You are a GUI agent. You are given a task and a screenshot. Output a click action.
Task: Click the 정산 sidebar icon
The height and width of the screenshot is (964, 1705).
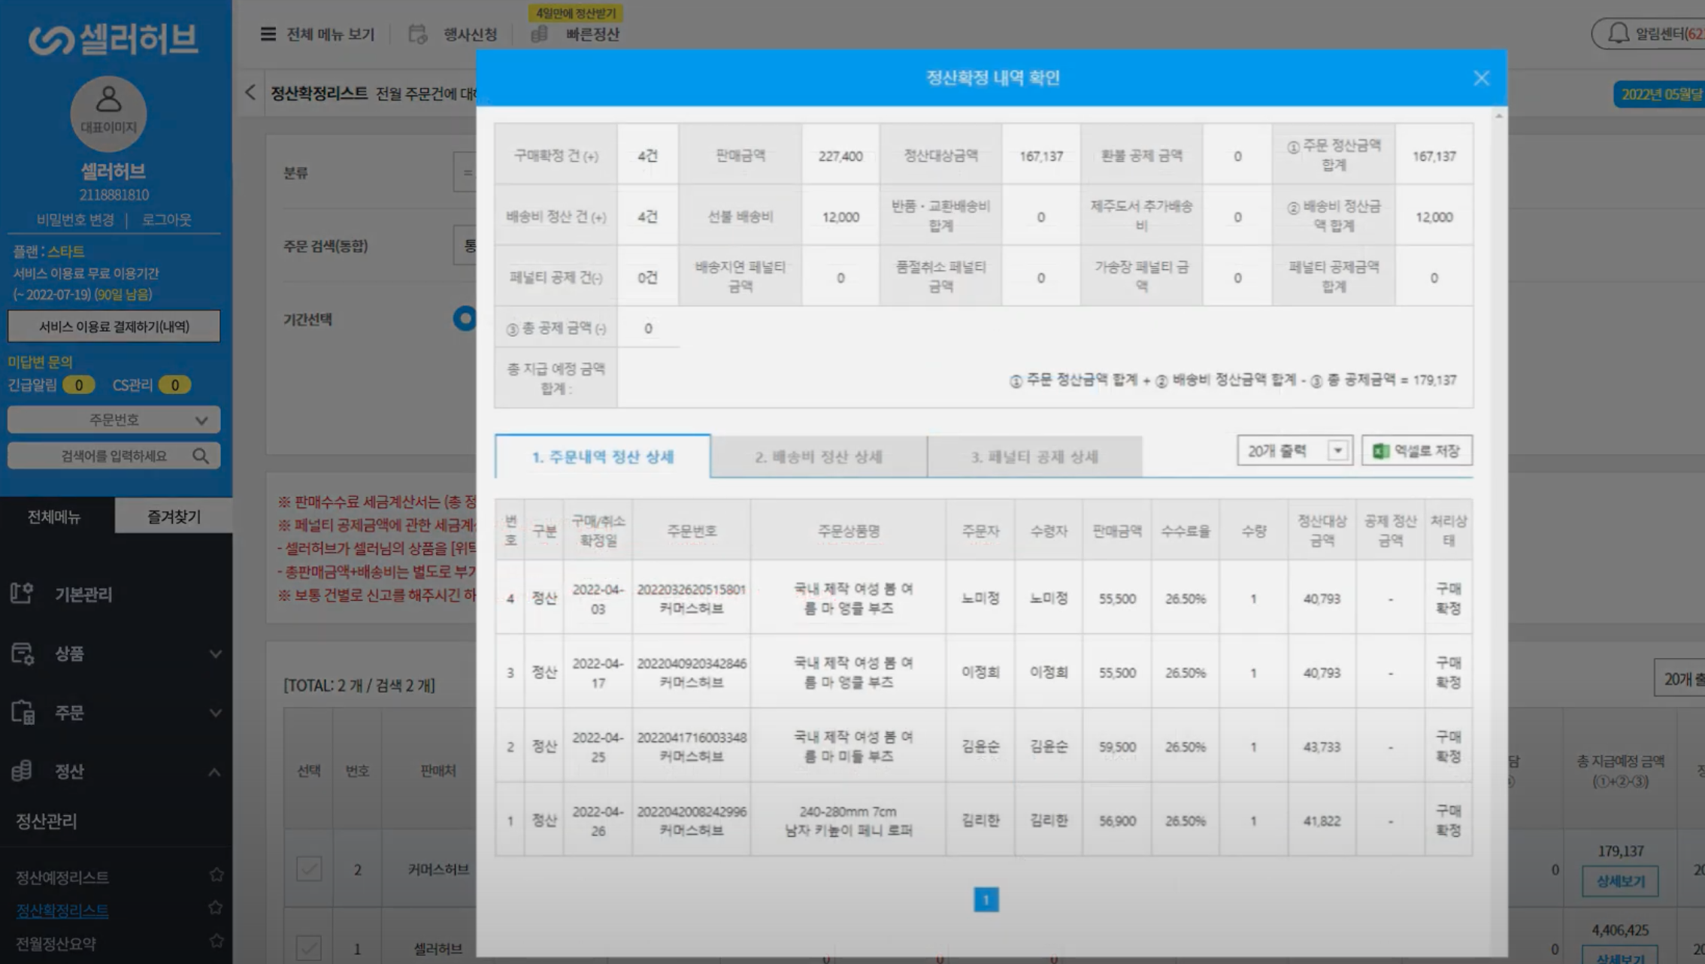tap(22, 771)
